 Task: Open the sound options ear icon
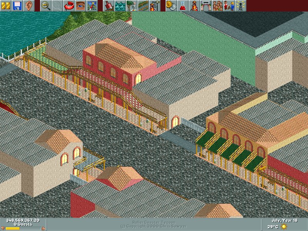29,6
